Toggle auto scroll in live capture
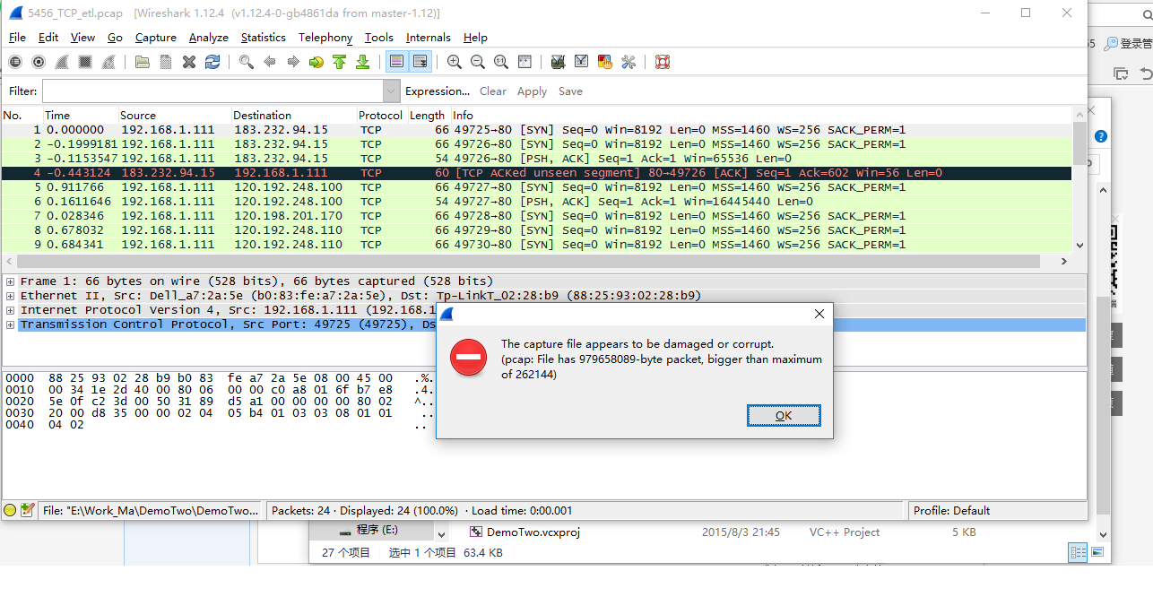This screenshot has height=597, width=1153. [x=420, y=62]
